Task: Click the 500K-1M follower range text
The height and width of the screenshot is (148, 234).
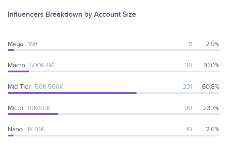Action: pyautogui.click(x=42, y=65)
